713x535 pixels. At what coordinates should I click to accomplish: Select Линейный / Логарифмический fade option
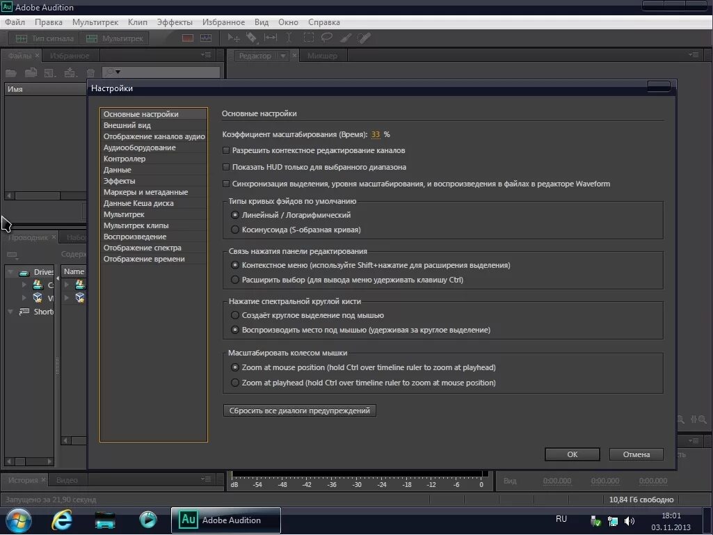(234, 215)
